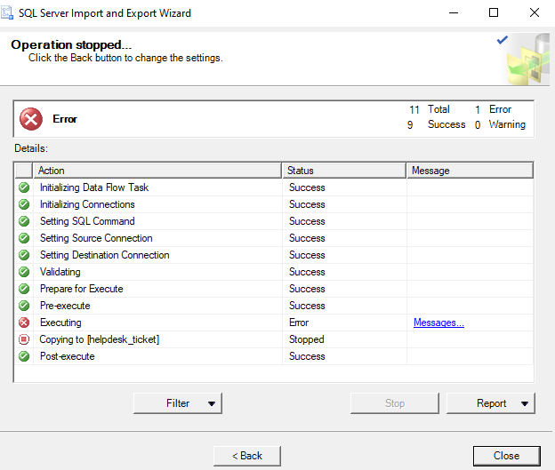
Task: Select the 'Executing' action text
Action: click(x=60, y=323)
